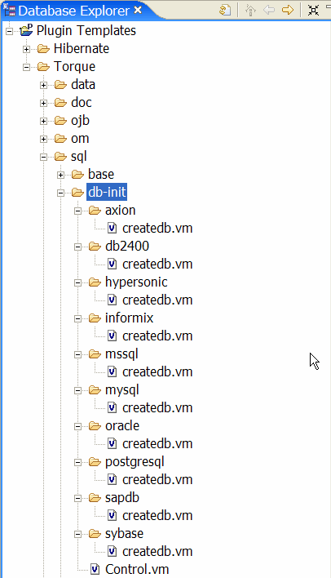Click the Back arrow in the toolbar
The image size is (331, 578).
click(x=269, y=10)
